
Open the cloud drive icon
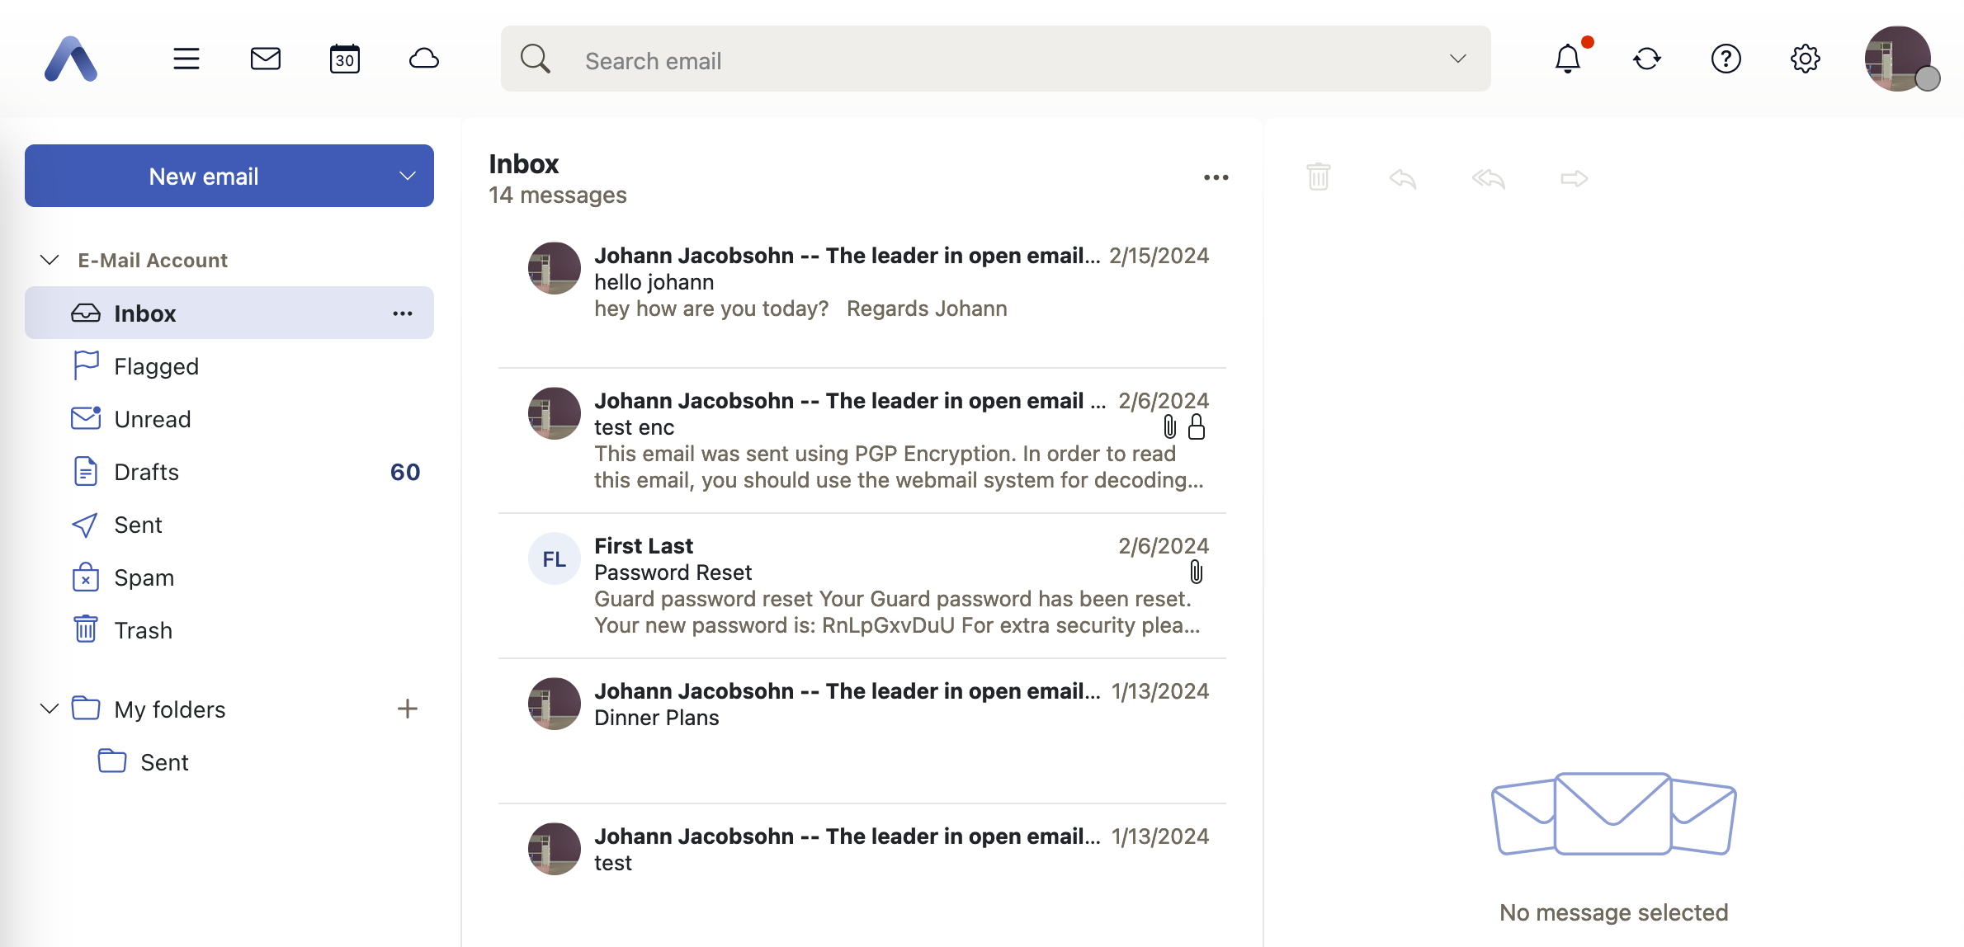(x=423, y=59)
